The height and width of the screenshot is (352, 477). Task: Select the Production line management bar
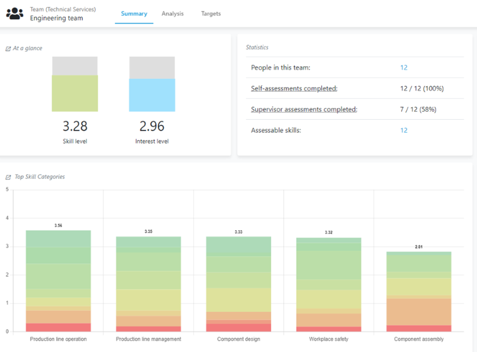[x=148, y=284]
